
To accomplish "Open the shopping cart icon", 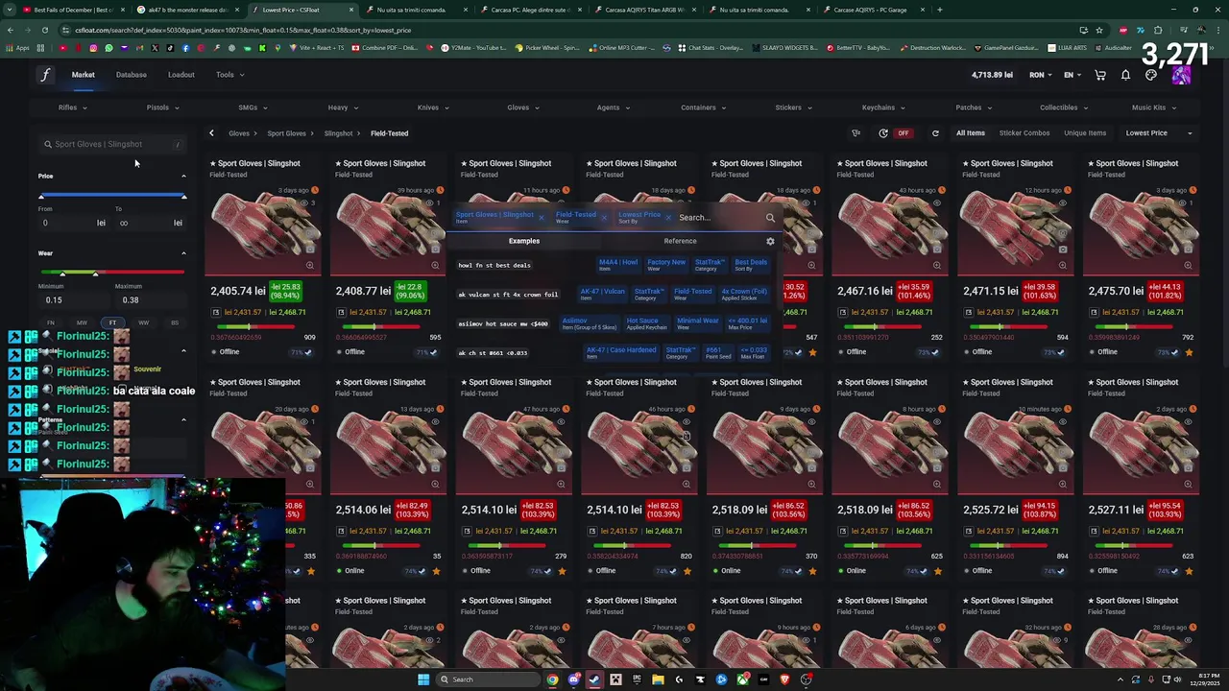I will 1100,75.
